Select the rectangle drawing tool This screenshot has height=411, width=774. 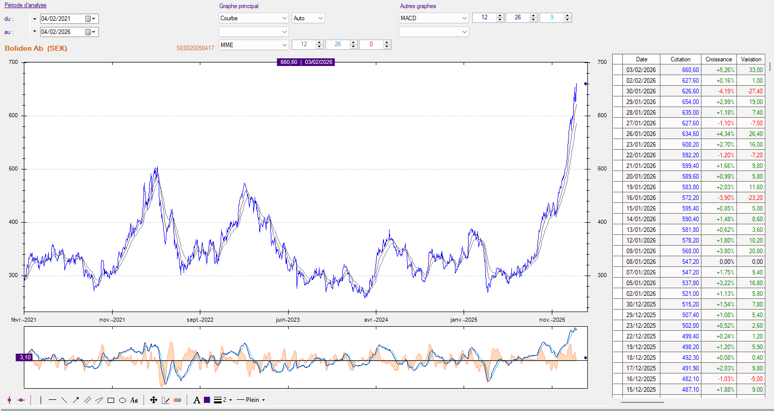click(111, 400)
